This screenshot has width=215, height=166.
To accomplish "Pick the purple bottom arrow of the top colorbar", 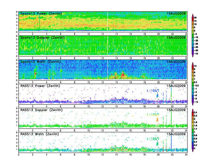I will (193, 56).
